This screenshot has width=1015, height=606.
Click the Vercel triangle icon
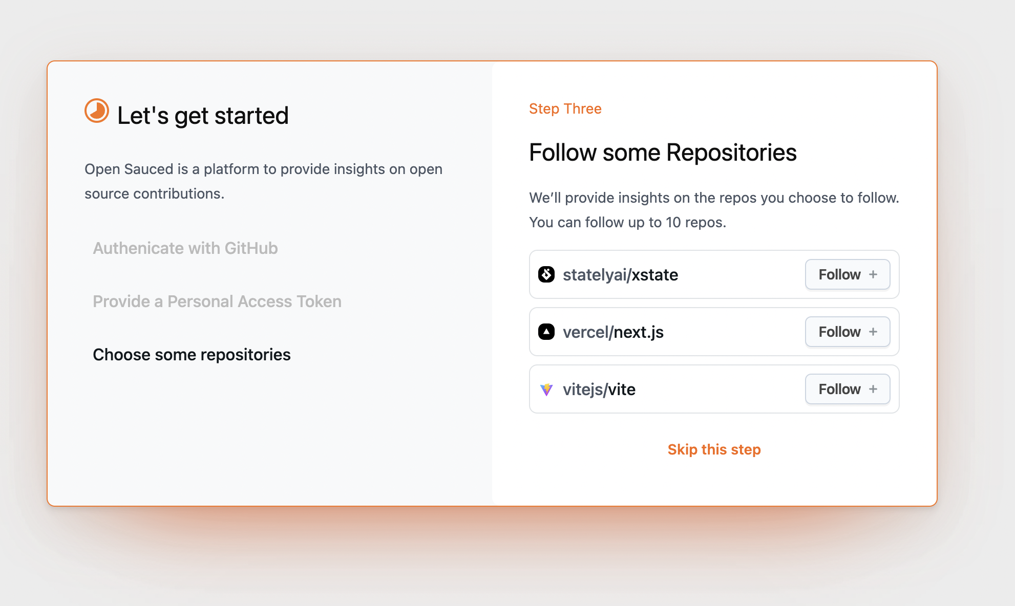click(546, 332)
